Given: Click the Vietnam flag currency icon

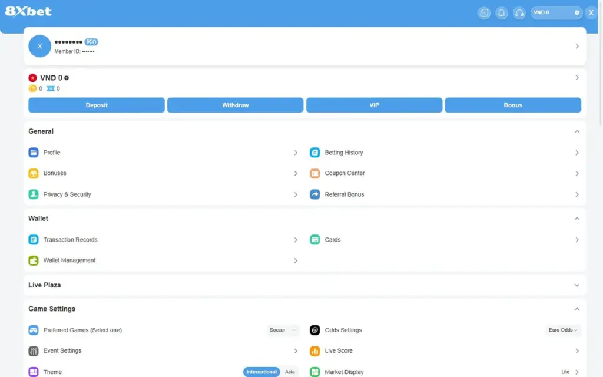Looking at the screenshot, I should pos(33,78).
